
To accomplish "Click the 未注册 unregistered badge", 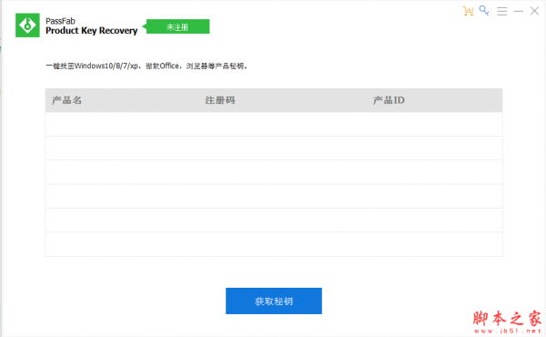I will pyautogui.click(x=177, y=26).
